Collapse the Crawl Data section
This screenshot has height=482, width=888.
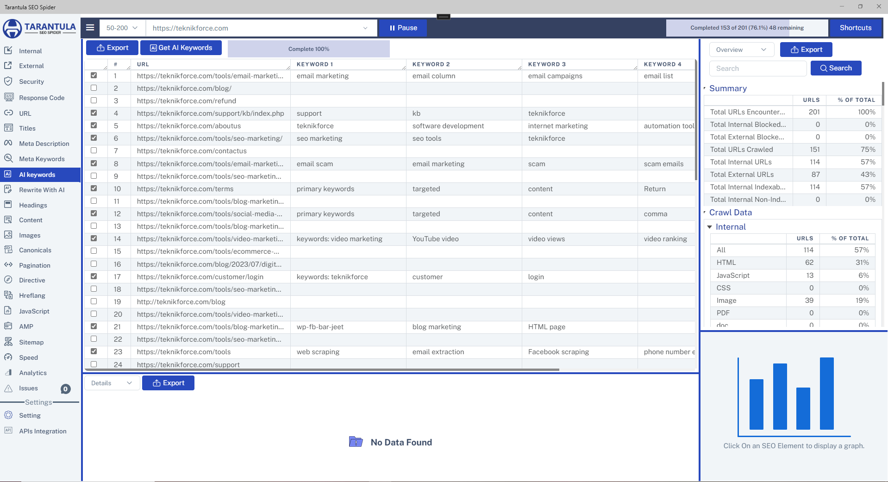click(x=705, y=212)
